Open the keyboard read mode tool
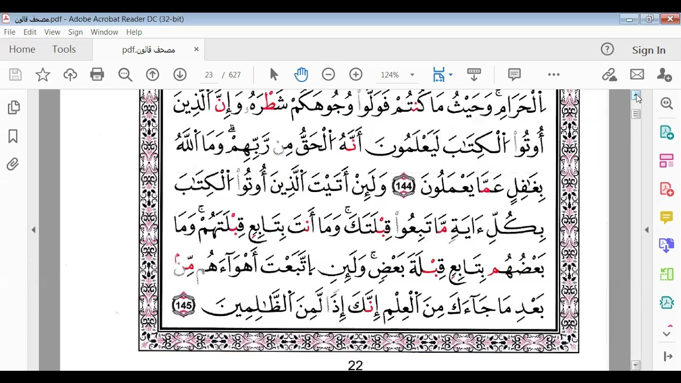 pyautogui.click(x=474, y=74)
